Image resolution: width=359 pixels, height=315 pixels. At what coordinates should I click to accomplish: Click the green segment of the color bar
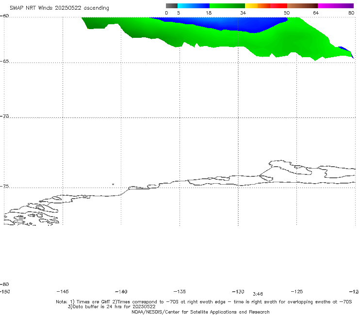tap(227, 6)
